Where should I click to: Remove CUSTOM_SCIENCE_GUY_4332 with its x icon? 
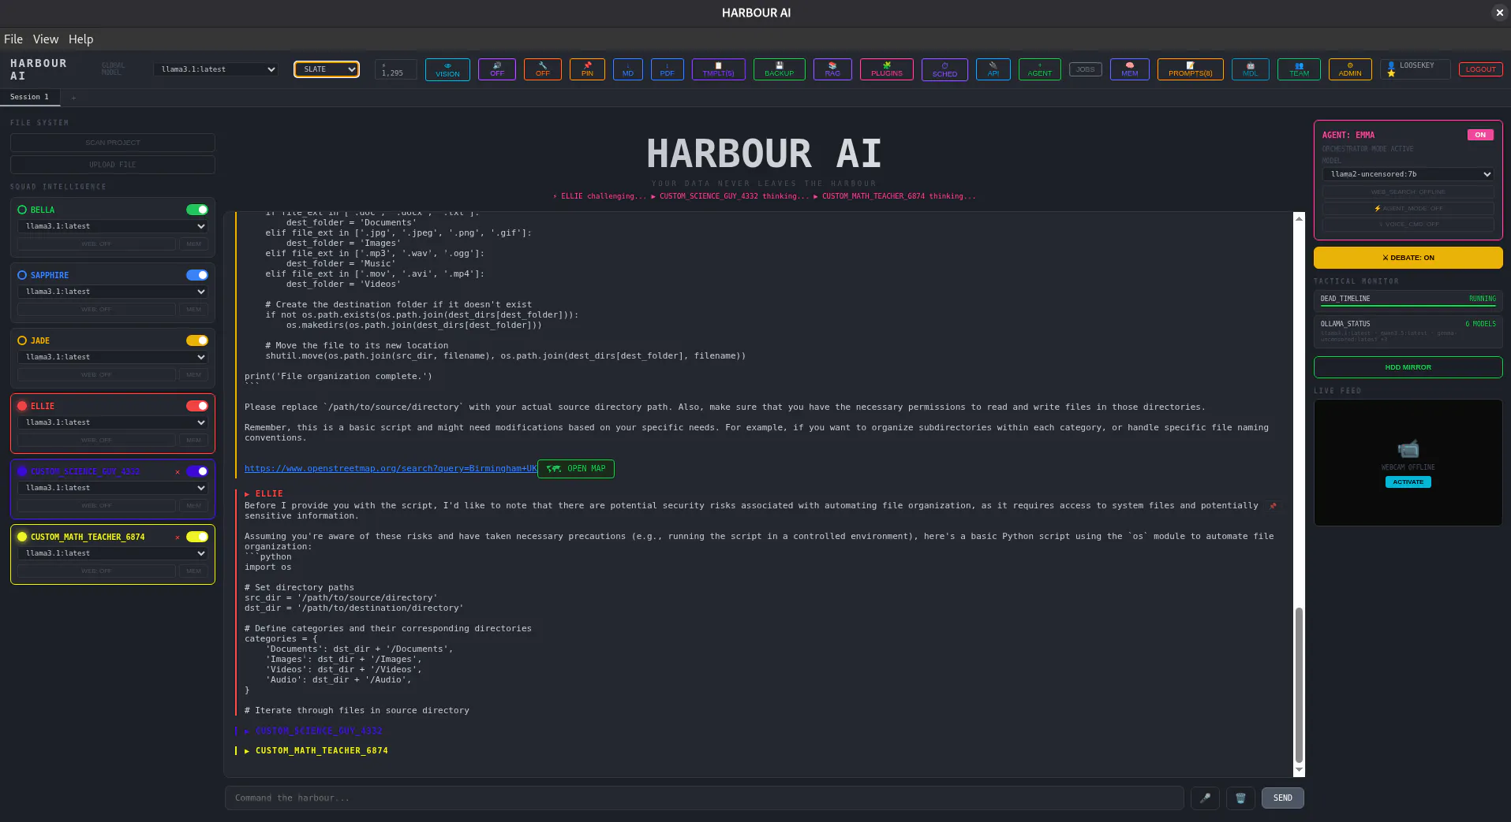[178, 472]
